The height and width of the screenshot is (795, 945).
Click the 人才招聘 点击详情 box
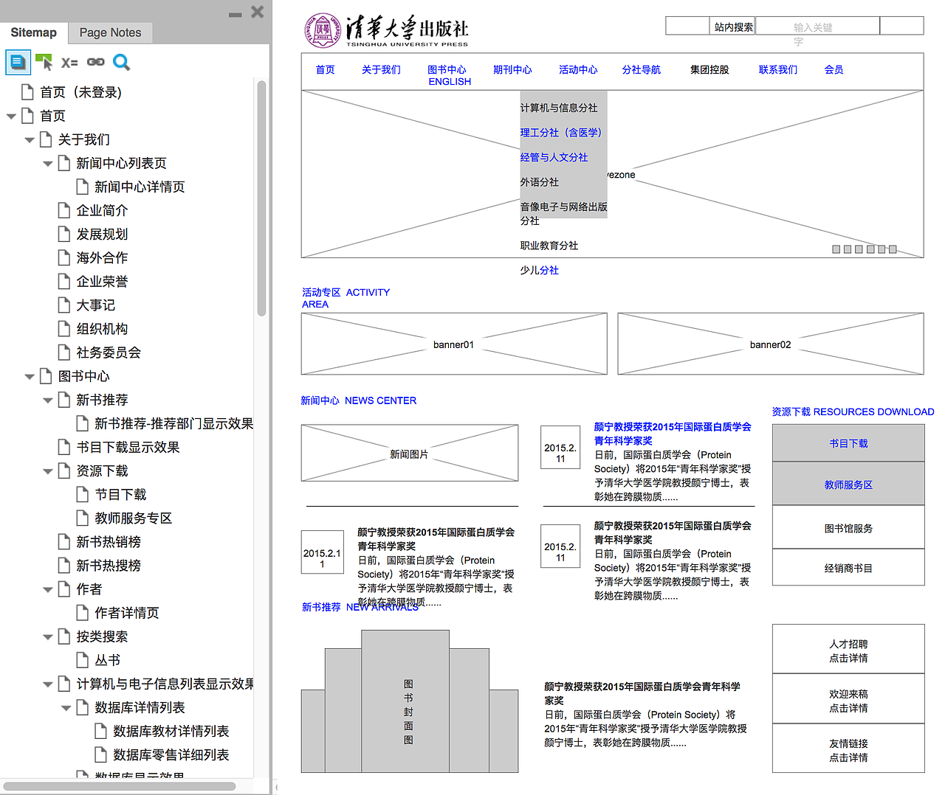tap(848, 650)
